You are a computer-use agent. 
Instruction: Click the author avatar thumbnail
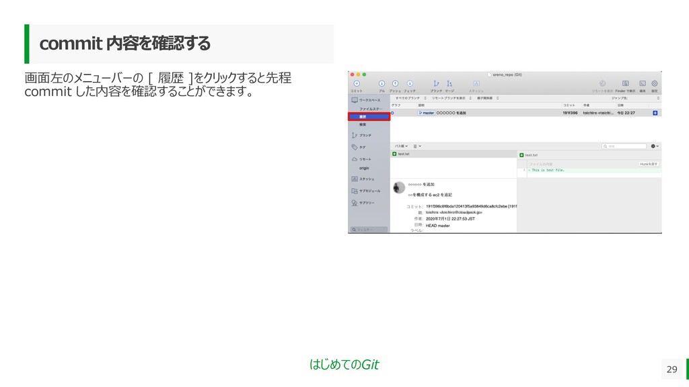399,187
